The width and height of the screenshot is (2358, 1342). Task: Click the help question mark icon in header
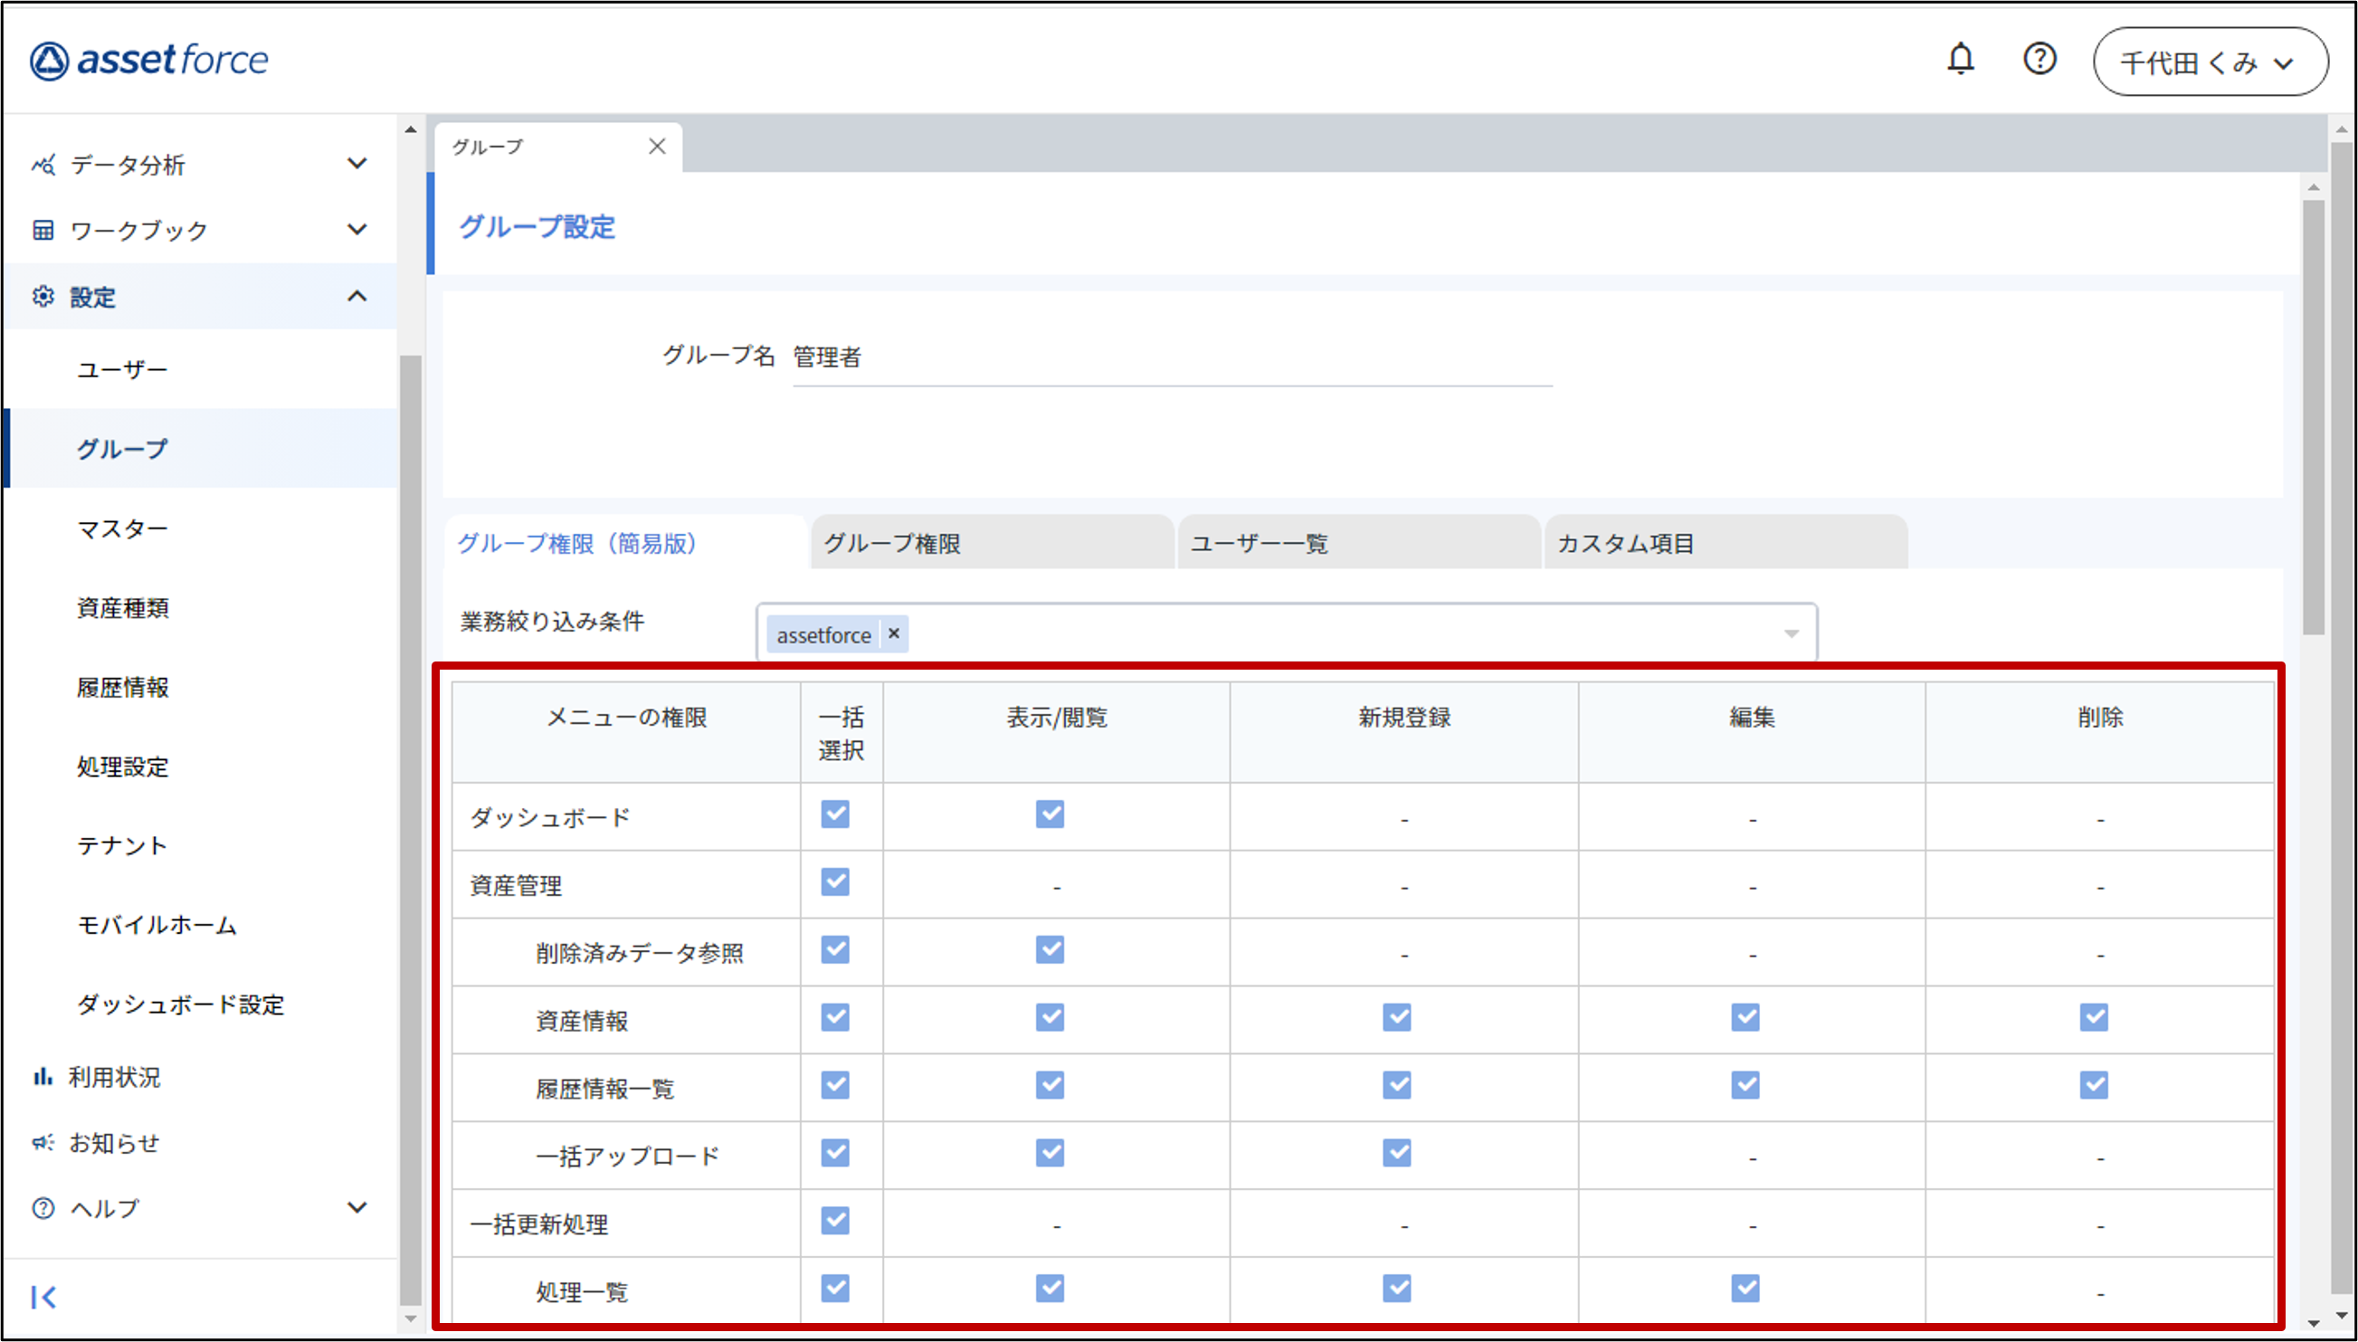click(x=2039, y=60)
